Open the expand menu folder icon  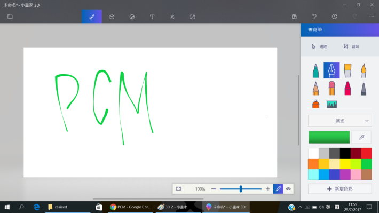10,17
